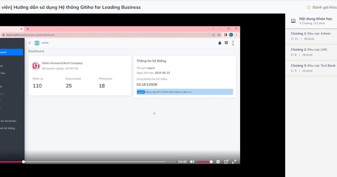Click the user avatar in admin header
Image resolution: width=337 pixels, height=177 pixels.
[x=233, y=43]
